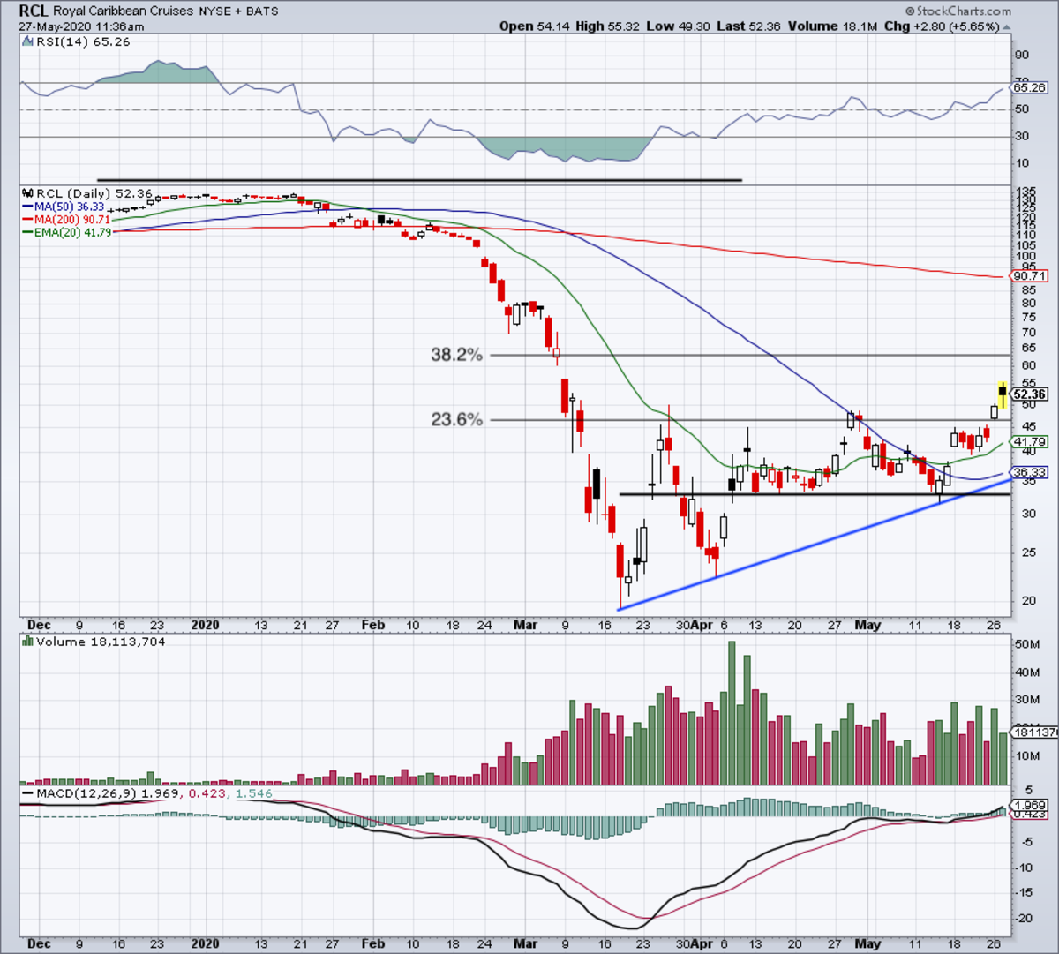
Task: Open the StockCharts.com link
Action: click(966, 9)
